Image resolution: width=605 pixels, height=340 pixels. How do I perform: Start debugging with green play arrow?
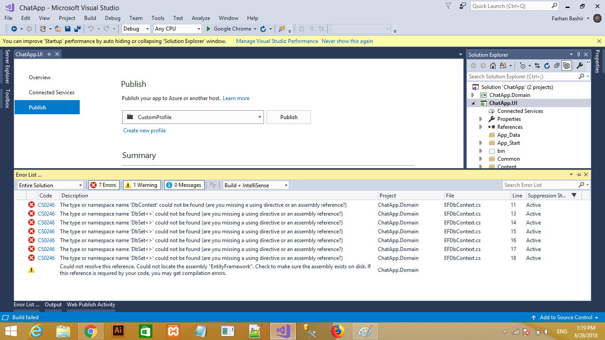click(x=209, y=29)
